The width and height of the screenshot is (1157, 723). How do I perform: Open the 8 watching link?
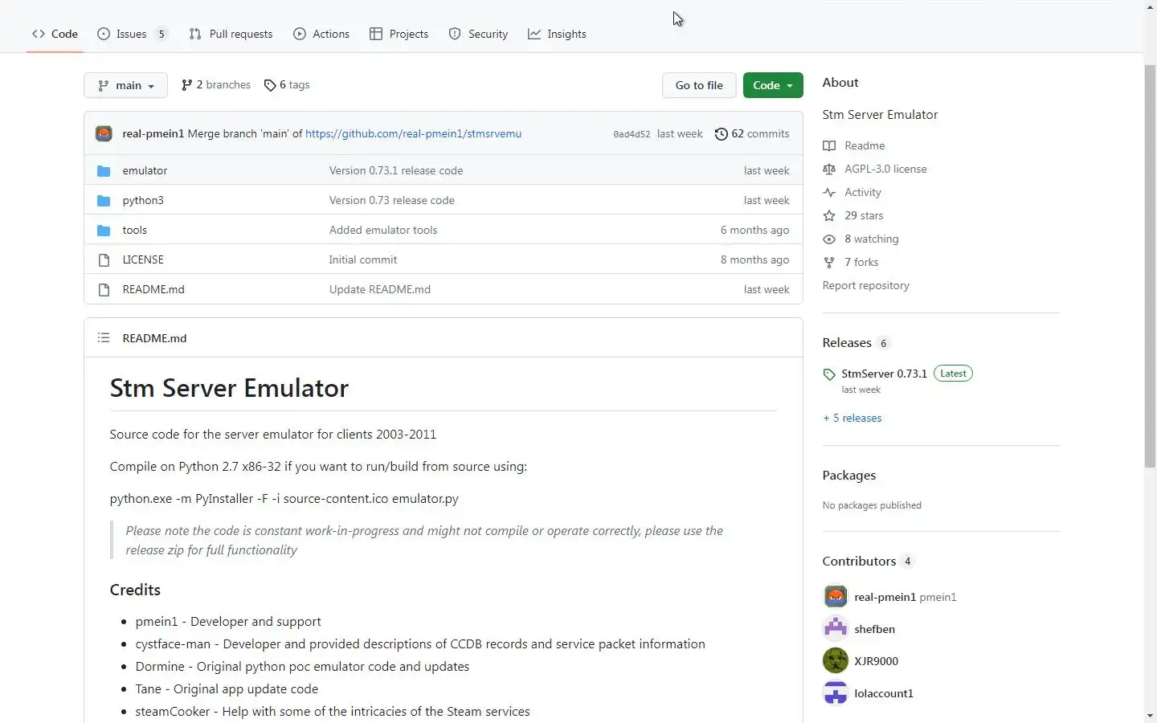[872, 239]
